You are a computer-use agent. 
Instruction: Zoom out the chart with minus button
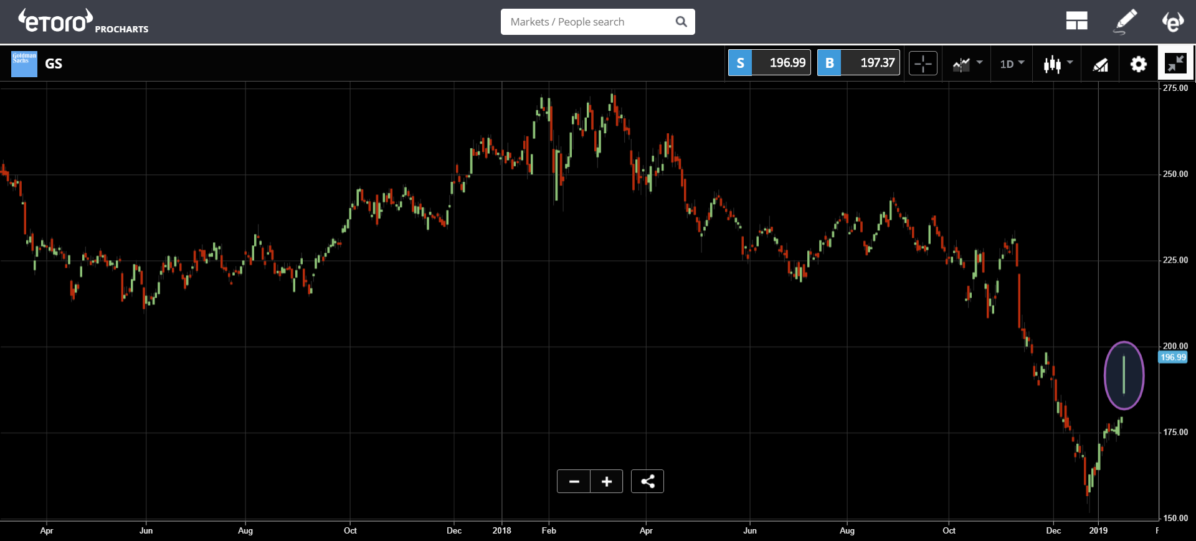(x=574, y=481)
